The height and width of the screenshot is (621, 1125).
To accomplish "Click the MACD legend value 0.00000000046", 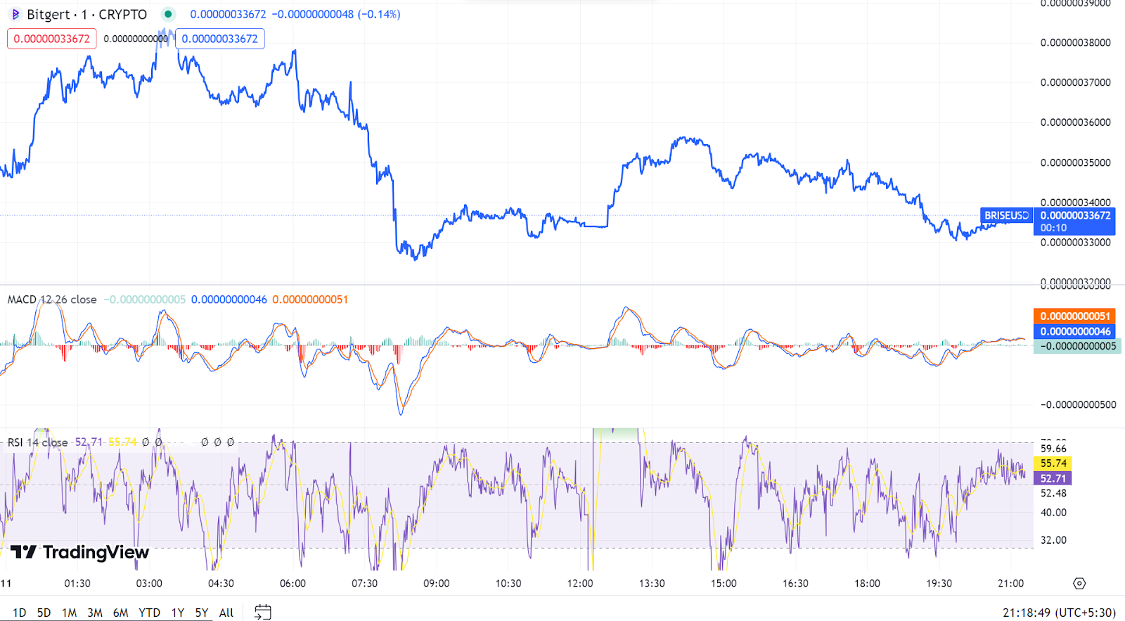I will tap(229, 300).
